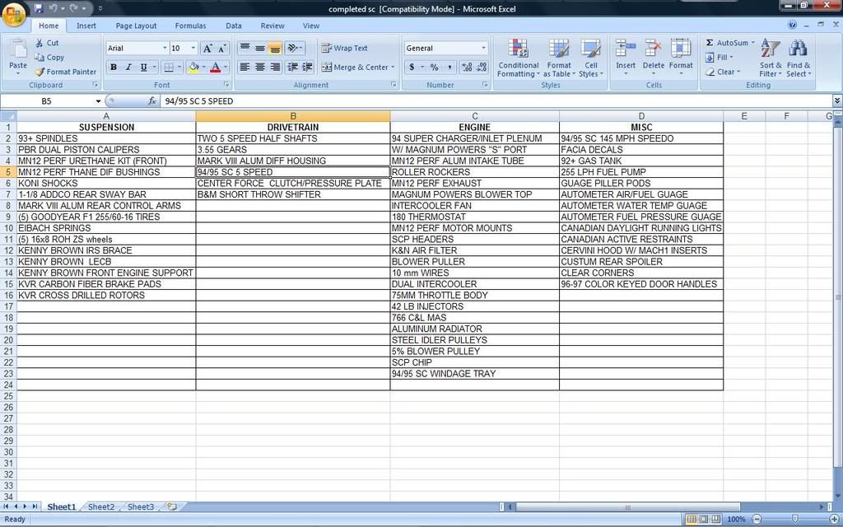Click the formula bar input
This screenshot has height=527, width=843.
pyautogui.click(x=496, y=101)
